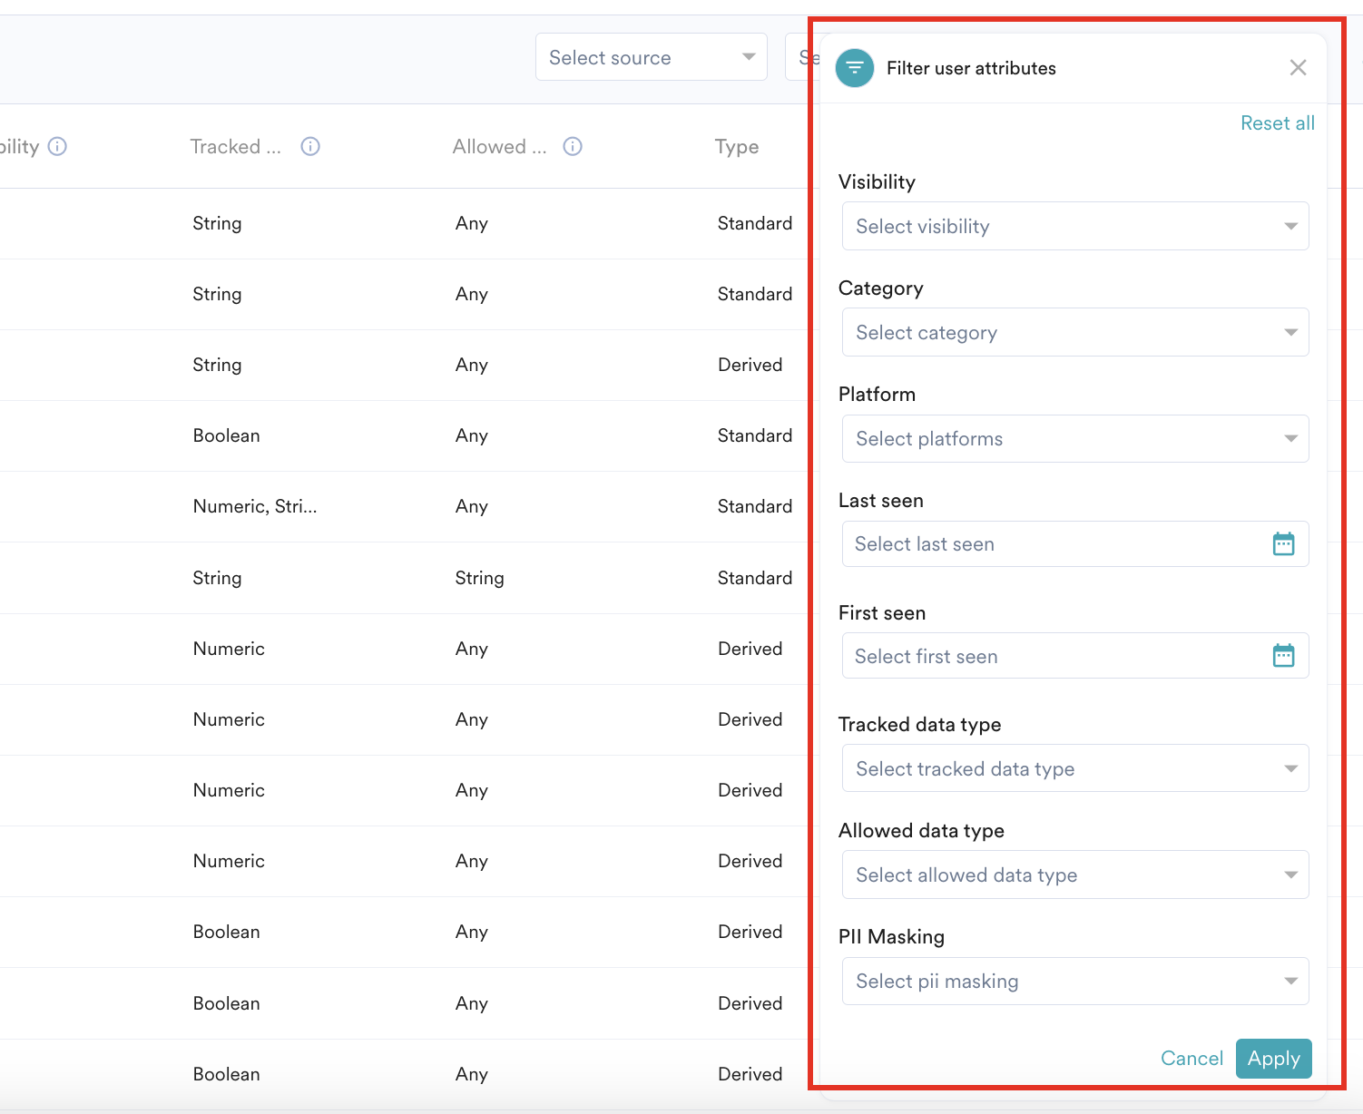Image resolution: width=1363 pixels, height=1114 pixels.
Task: Expand the Select platforms dropdown
Action: point(1074,439)
